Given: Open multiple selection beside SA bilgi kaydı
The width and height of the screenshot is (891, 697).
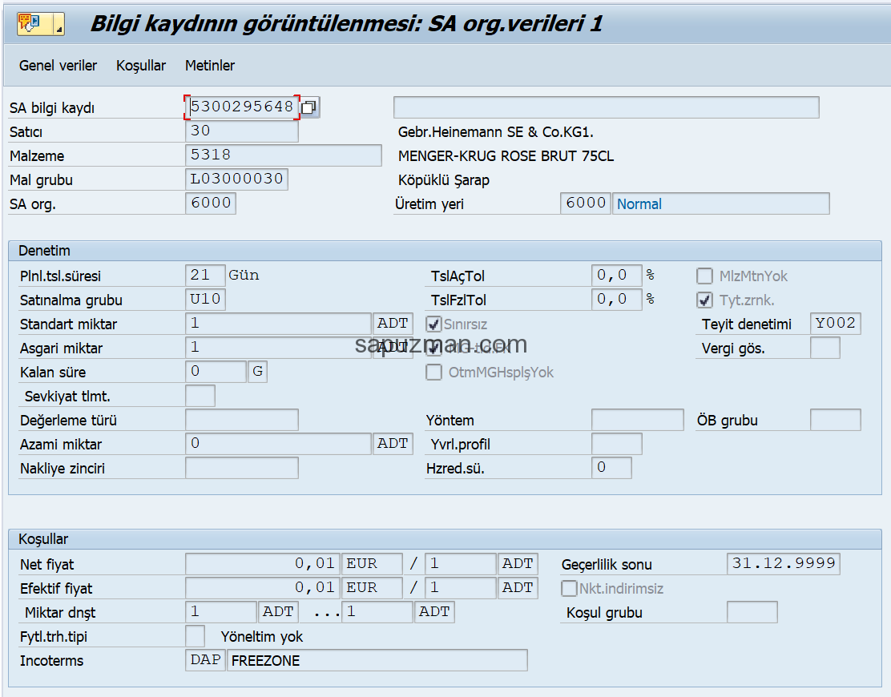Looking at the screenshot, I should pos(309,107).
